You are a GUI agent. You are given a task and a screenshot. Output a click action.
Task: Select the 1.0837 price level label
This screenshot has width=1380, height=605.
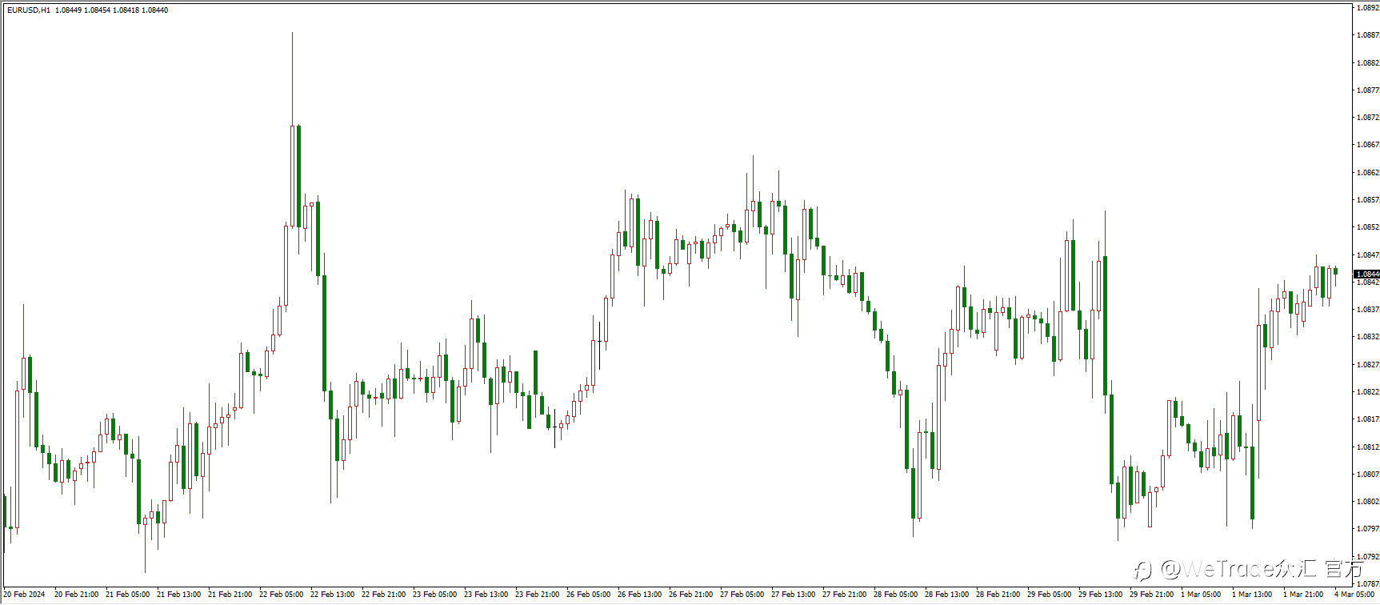coord(1368,310)
